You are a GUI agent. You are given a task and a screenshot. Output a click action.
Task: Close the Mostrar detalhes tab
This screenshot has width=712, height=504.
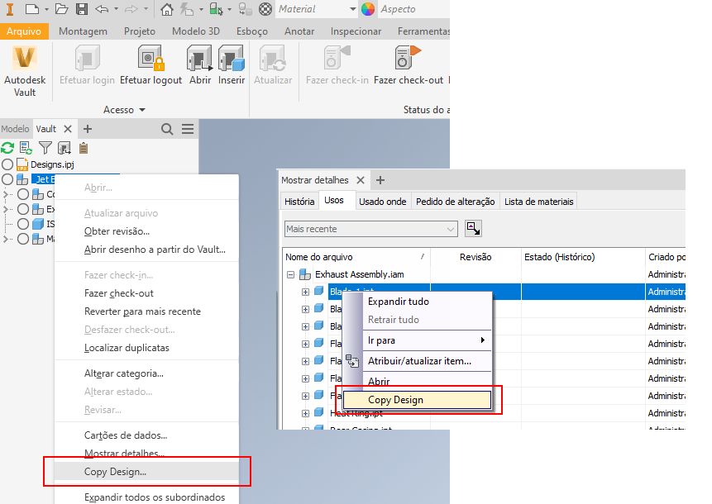click(x=361, y=180)
